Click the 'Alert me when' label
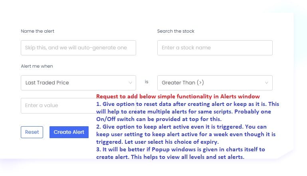307x176 pixels. click(x=37, y=66)
